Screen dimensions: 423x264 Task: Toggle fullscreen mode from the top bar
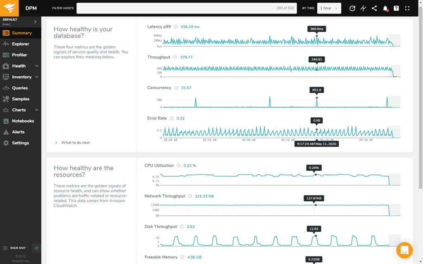406,8
